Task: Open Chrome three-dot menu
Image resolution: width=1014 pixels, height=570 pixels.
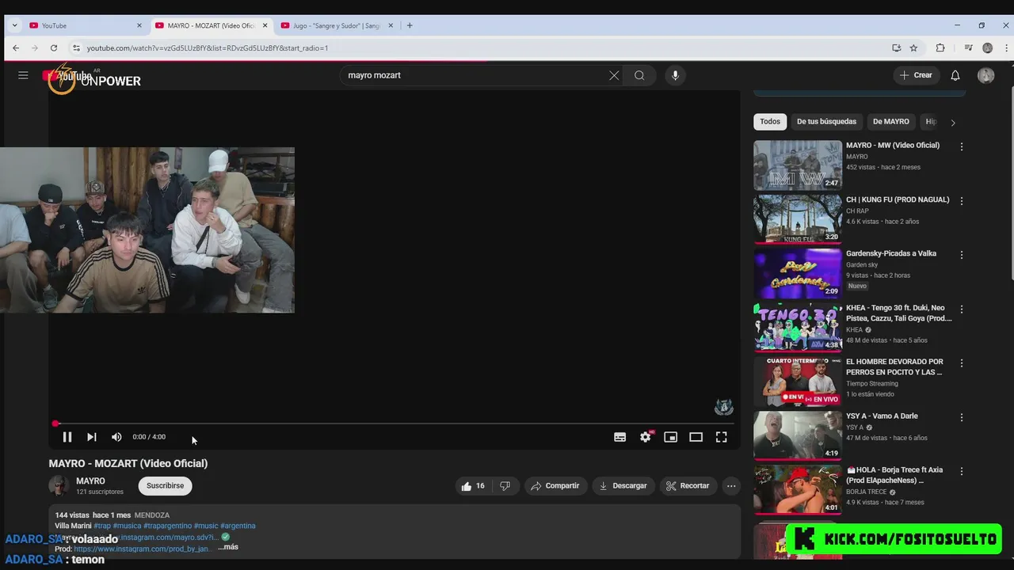Action: [x=1006, y=48]
